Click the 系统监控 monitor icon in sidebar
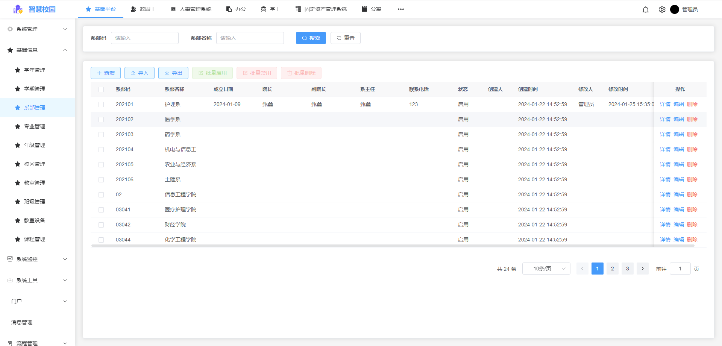This screenshot has width=722, height=346. point(9,259)
